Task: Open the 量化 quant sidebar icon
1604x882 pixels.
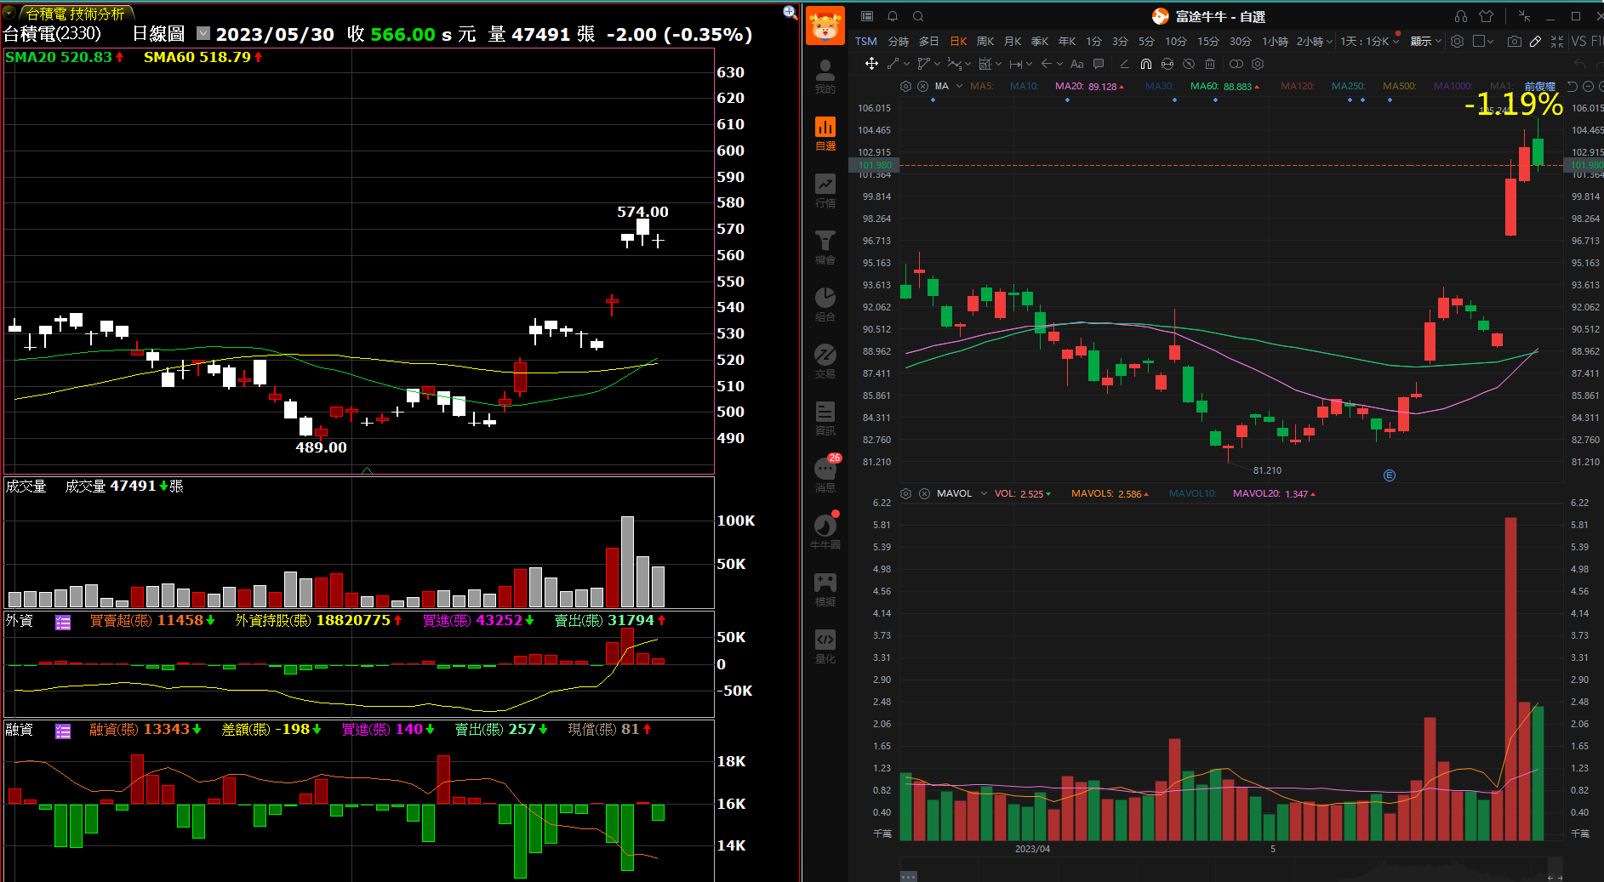Action: tap(825, 646)
